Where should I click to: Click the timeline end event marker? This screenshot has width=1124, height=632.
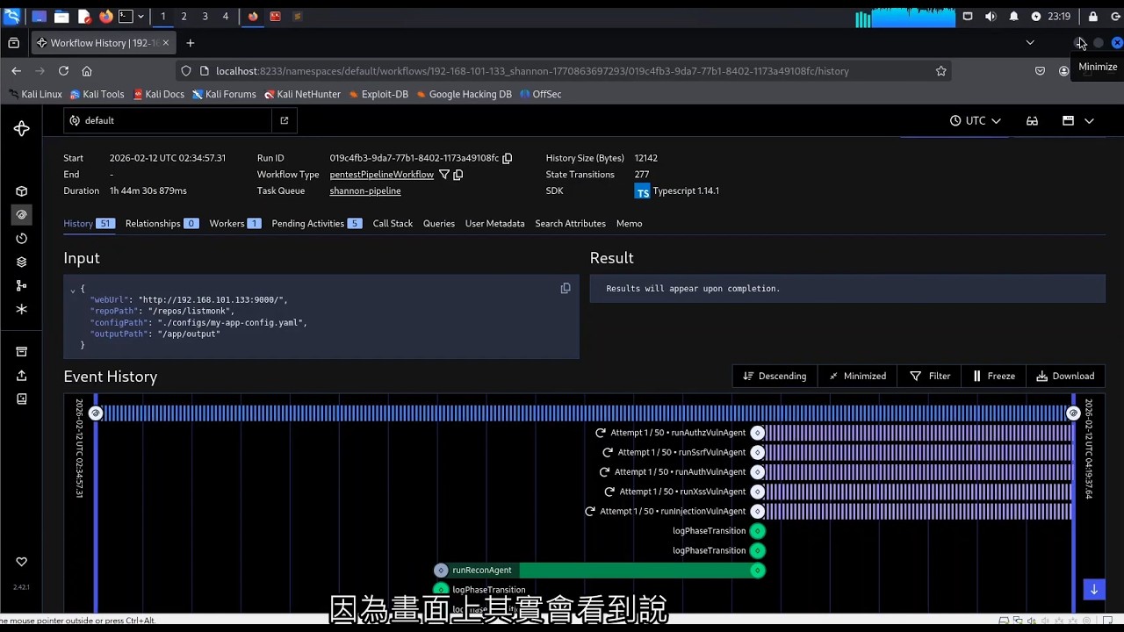[x=1073, y=413]
